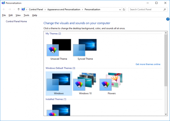Click the theme list scrollbar thumb
The width and height of the screenshot is (170, 121).
(x=166, y=60)
